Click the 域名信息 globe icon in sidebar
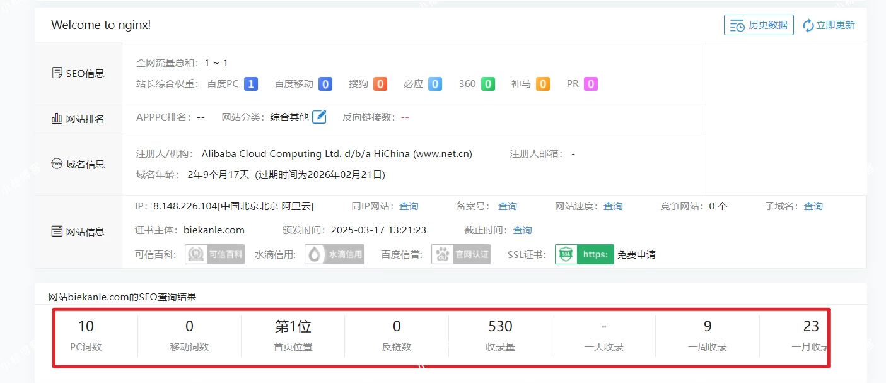Screen dimensions: 886x383 pyautogui.click(x=56, y=163)
